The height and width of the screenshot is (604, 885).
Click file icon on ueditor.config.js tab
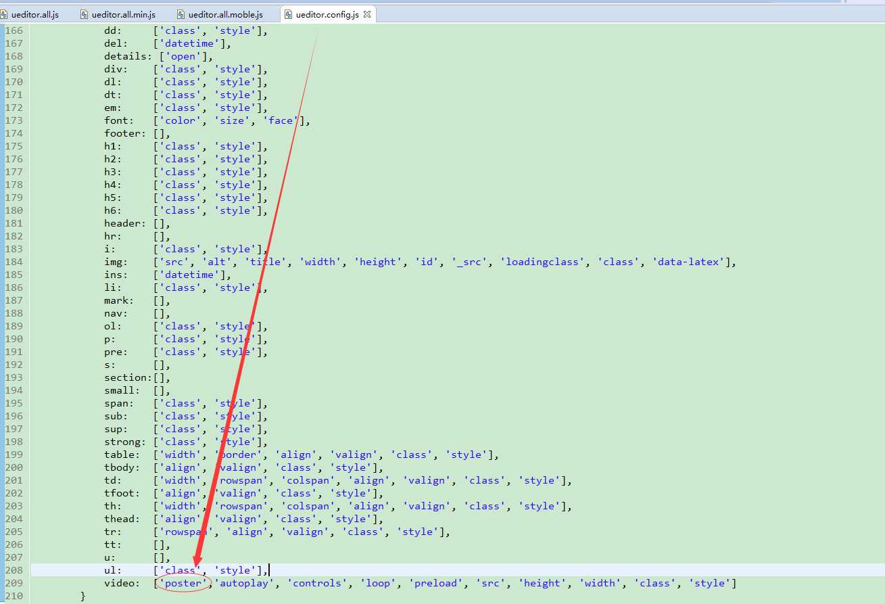coord(289,14)
